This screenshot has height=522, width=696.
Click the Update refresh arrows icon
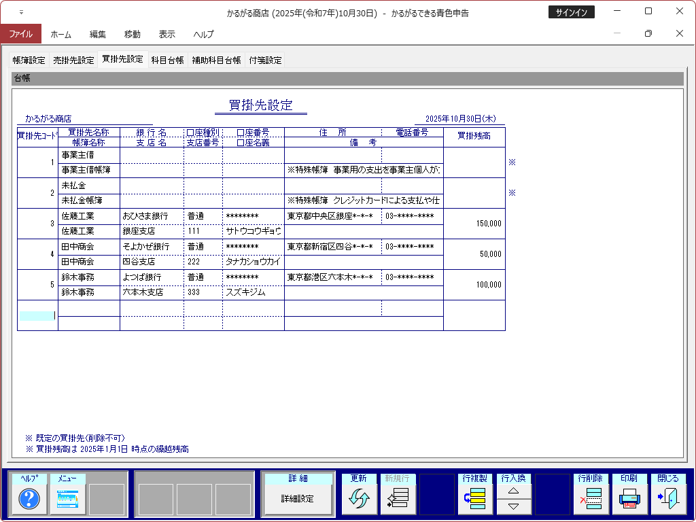(x=358, y=500)
